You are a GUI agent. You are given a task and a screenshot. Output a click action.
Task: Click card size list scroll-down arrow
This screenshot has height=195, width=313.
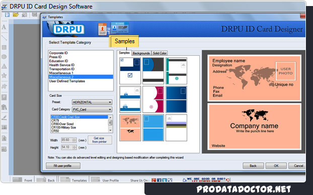(x=110, y=130)
